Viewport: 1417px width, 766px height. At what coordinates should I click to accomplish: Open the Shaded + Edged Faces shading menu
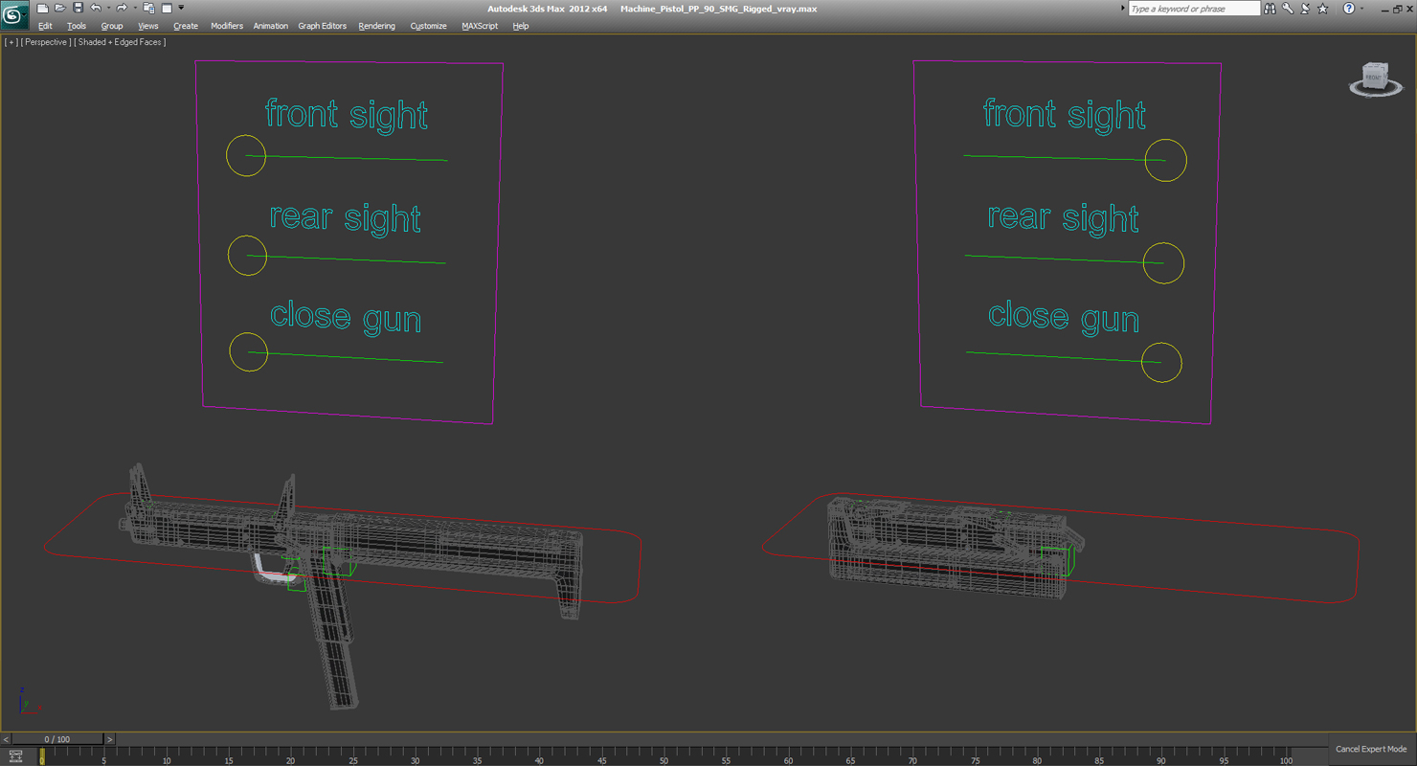pyautogui.click(x=121, y=42)
